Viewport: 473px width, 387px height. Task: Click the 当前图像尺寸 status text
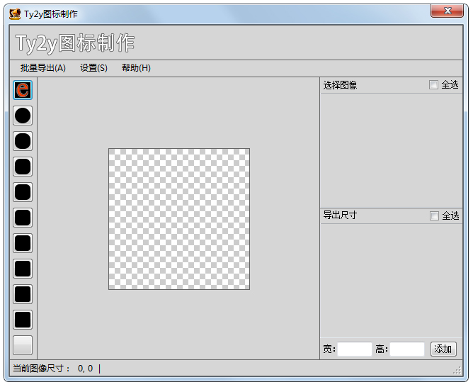(x=41, y=369)
